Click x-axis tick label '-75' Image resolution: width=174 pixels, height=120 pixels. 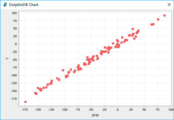(78, 110)
